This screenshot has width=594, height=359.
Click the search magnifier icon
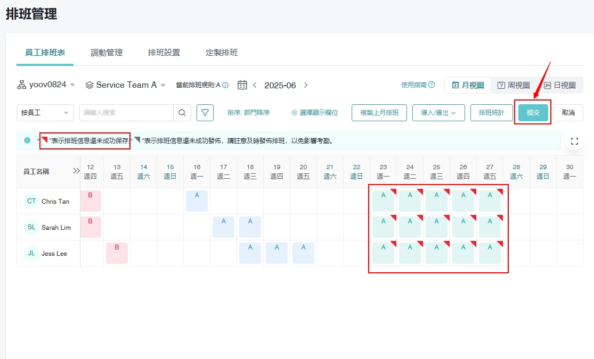182,113
